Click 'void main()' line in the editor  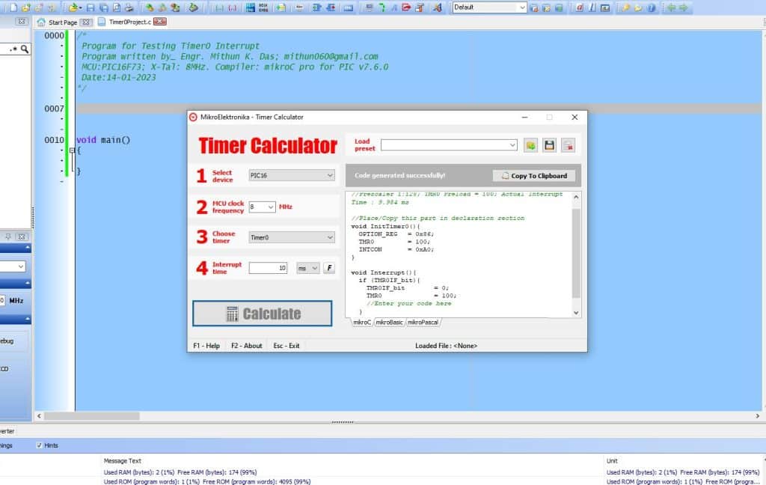tap(103, 140)
